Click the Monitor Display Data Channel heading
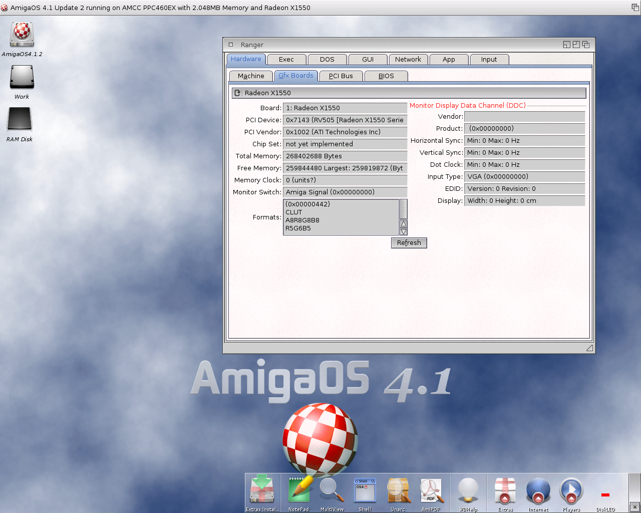 468,105
